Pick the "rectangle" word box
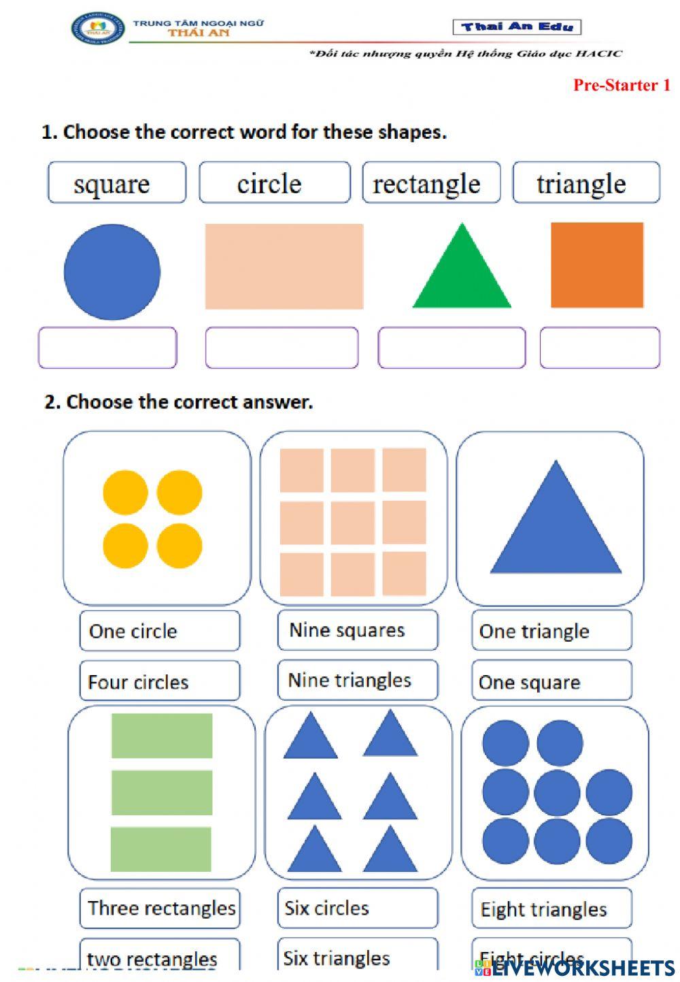 (431, 183)
